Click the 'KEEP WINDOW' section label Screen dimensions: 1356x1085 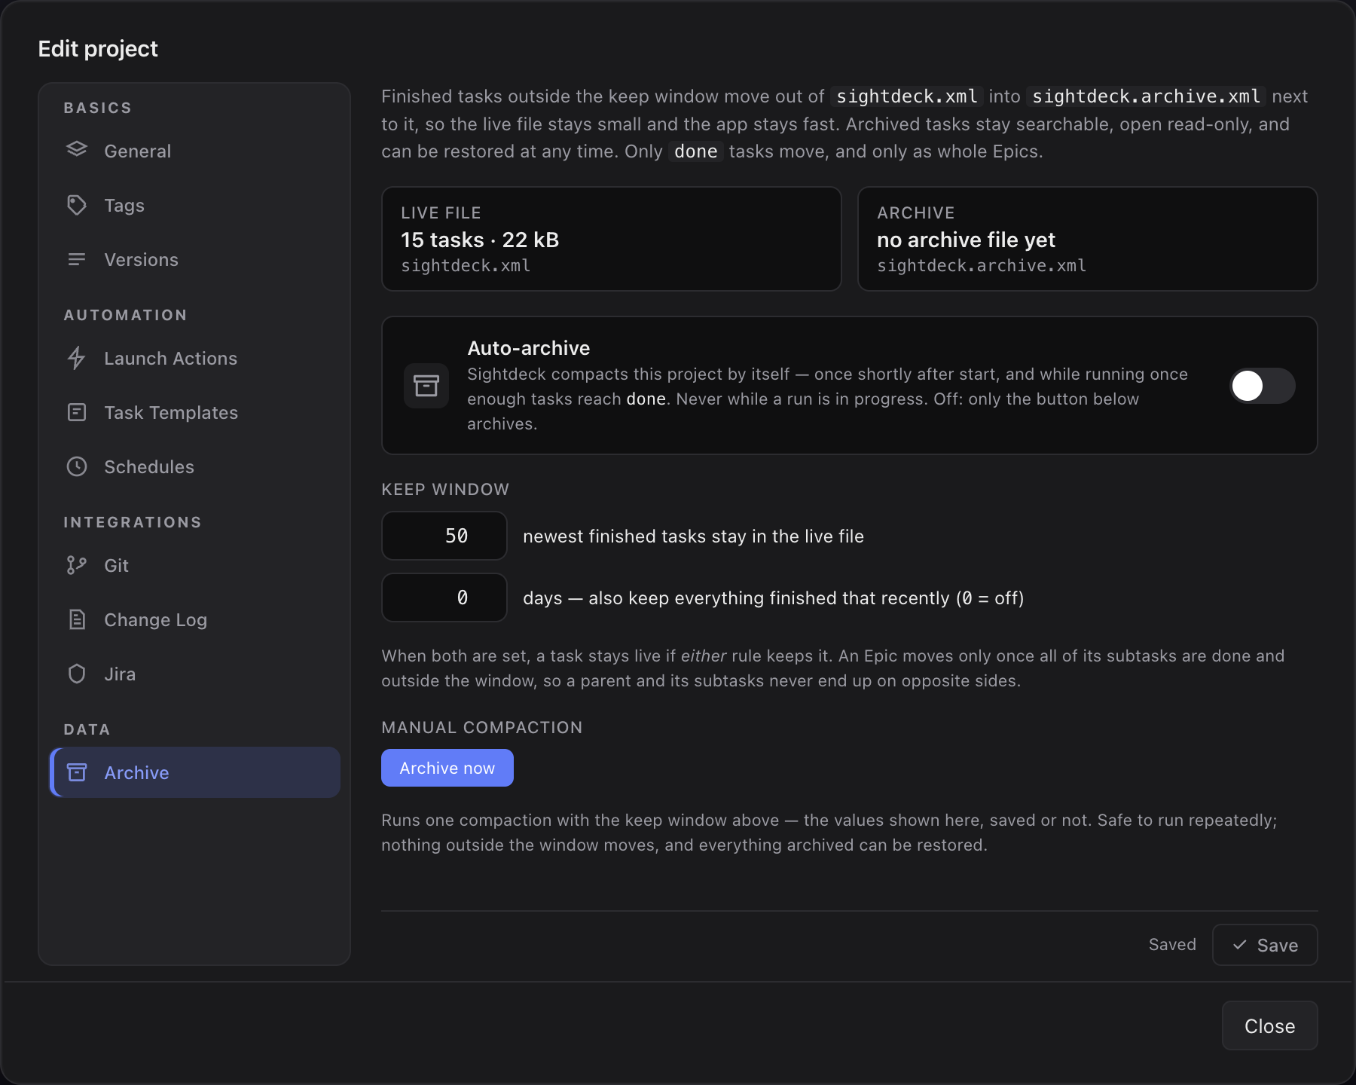click(445, 489)
